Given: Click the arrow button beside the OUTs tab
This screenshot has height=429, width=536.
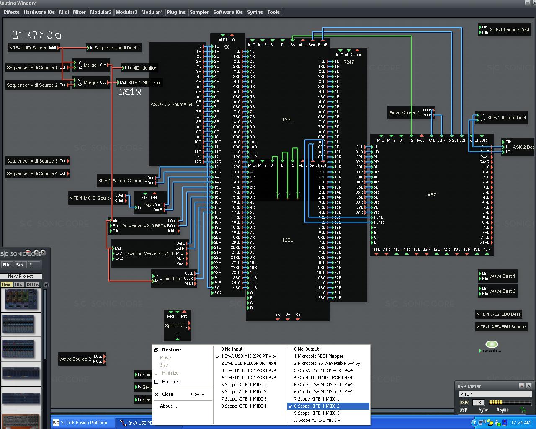Looking at the screenshot, I should click(x=46, y=284).
